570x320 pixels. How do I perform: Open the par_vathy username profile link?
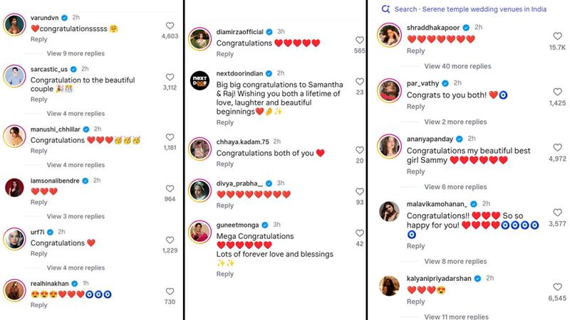pos(426,82)
